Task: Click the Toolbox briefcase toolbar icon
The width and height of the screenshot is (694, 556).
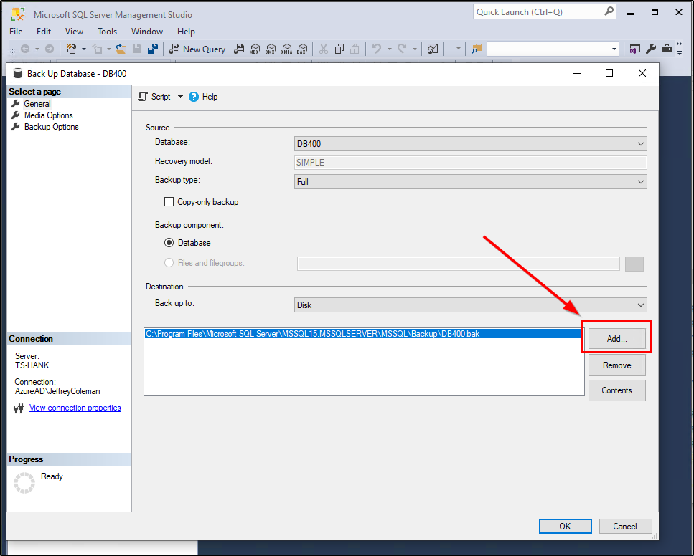Action: tap(667, 49)
